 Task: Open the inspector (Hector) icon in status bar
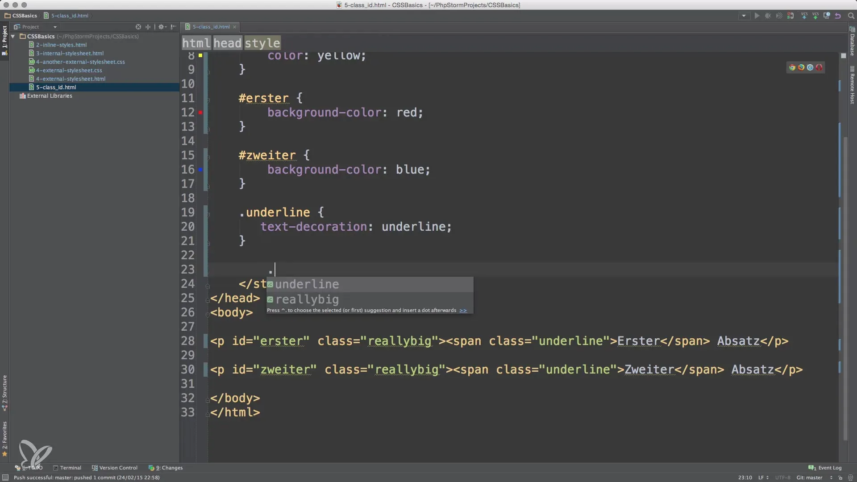(850, 478)
